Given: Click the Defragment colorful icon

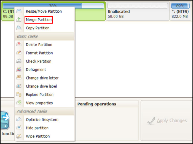Looking at the screenshot, I should (19, 69).
